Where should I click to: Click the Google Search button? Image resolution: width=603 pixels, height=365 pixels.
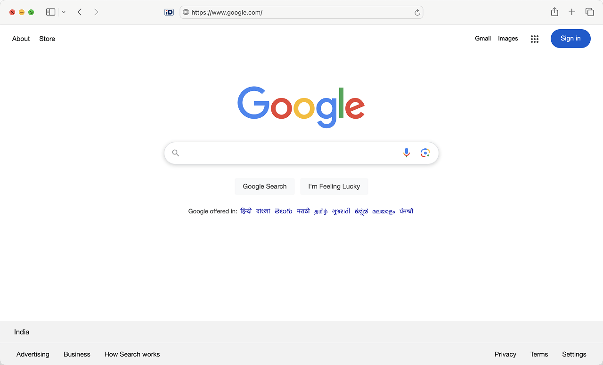coord(265,187)
